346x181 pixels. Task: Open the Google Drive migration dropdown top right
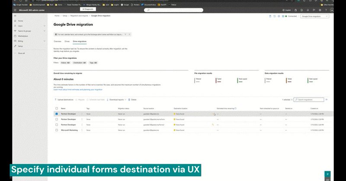click(x=314, y=16)
